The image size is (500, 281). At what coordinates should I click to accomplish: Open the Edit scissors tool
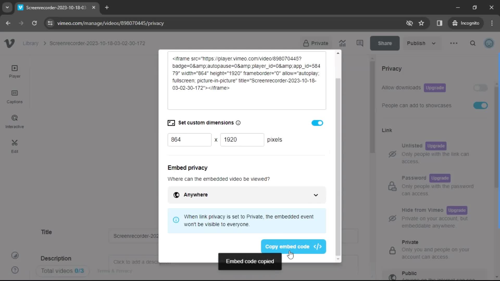pyautogui.click(x=15, y=146)
